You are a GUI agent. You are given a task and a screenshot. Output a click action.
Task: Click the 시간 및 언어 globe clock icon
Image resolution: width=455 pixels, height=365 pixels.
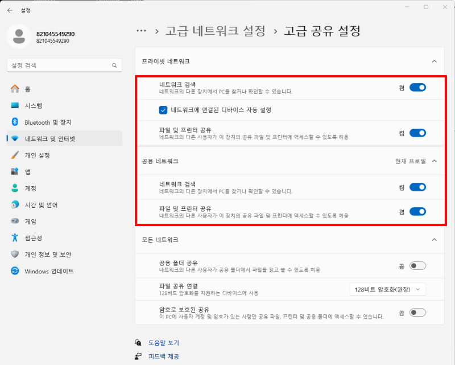point(15,204)
